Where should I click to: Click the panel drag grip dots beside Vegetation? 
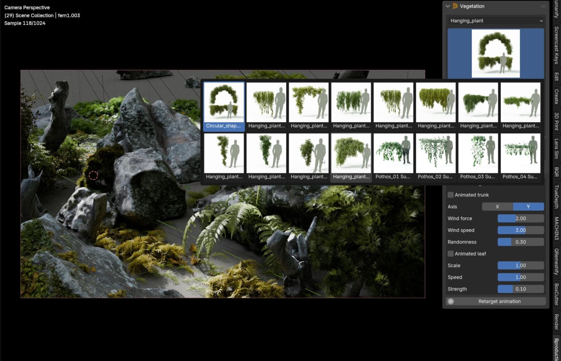(543, 6)
